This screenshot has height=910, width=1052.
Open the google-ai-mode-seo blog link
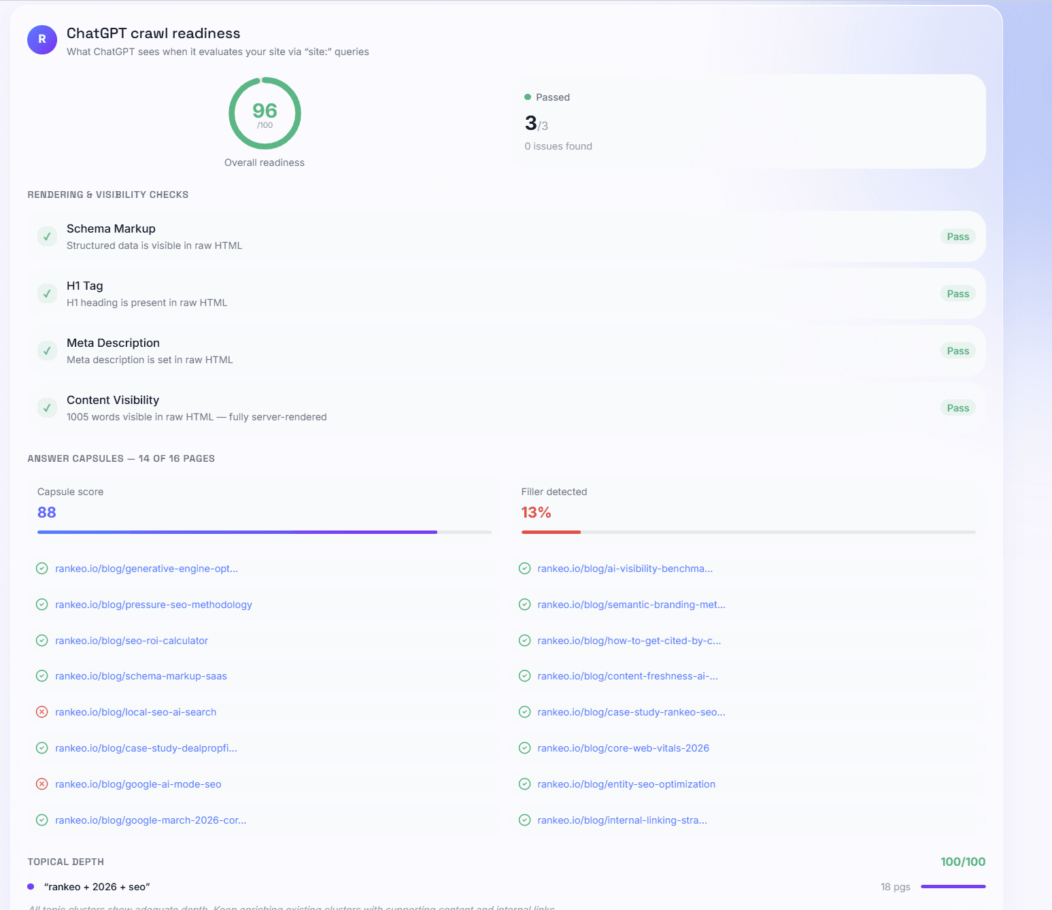click(x=138, y=784)
